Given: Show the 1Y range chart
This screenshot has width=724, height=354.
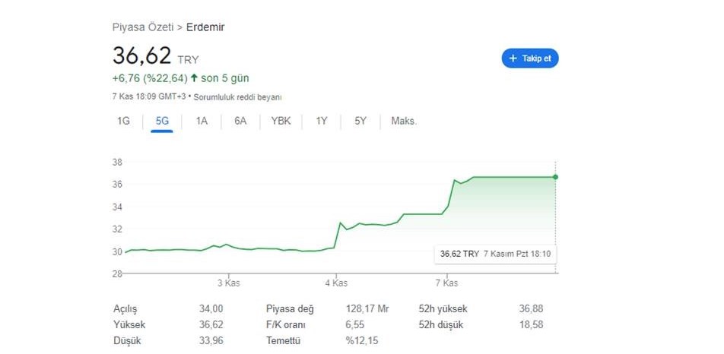Looking at the screenshot, I should click(x=322, y=122).
